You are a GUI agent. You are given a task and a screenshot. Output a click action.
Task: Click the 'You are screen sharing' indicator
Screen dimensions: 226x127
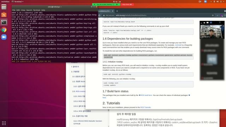click(106, 5)
